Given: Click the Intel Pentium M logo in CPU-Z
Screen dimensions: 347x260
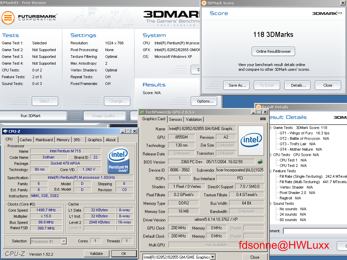Looking at the screenshot, I should click(118, 161).
